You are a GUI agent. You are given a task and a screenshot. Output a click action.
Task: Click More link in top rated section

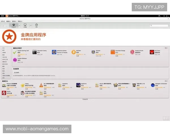point(166,81)
